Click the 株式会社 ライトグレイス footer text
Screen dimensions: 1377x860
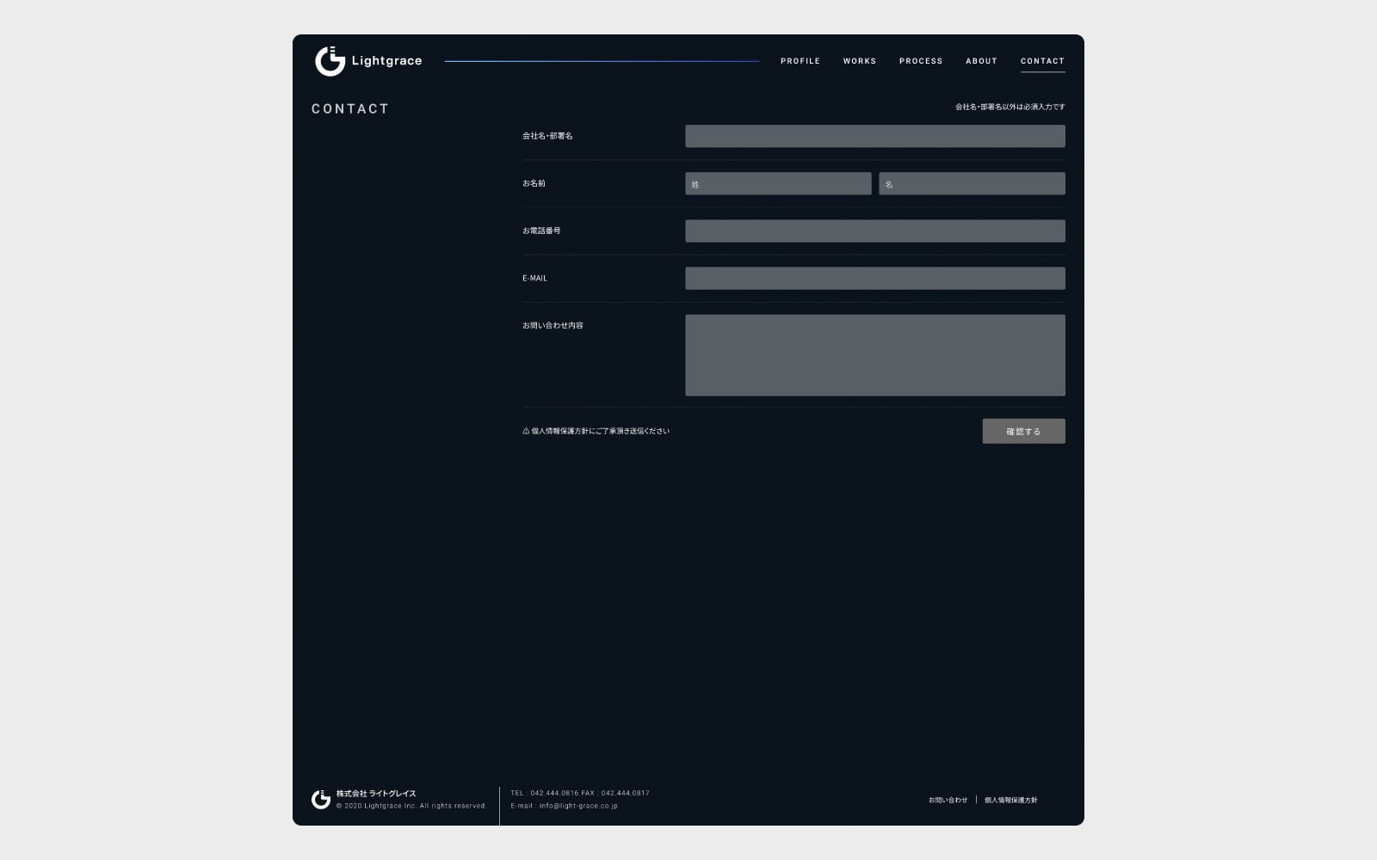point(376,793)
